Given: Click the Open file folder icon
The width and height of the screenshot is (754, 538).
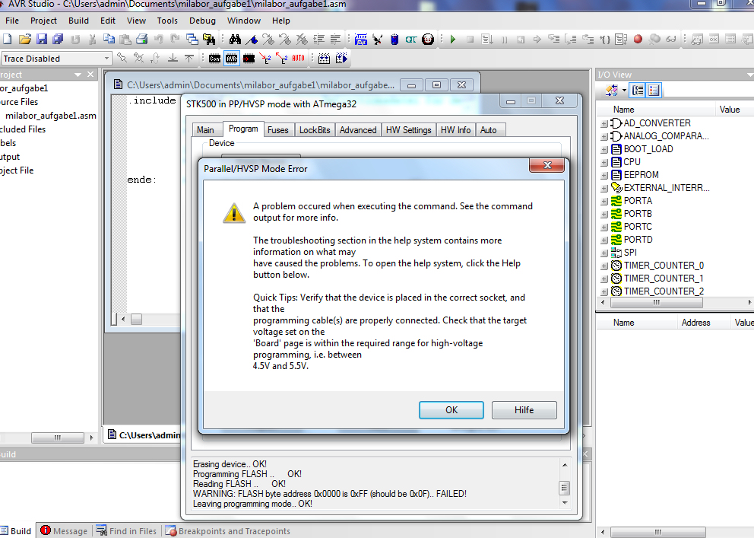Looking at the screenshot, I should [x=25, y=40].
